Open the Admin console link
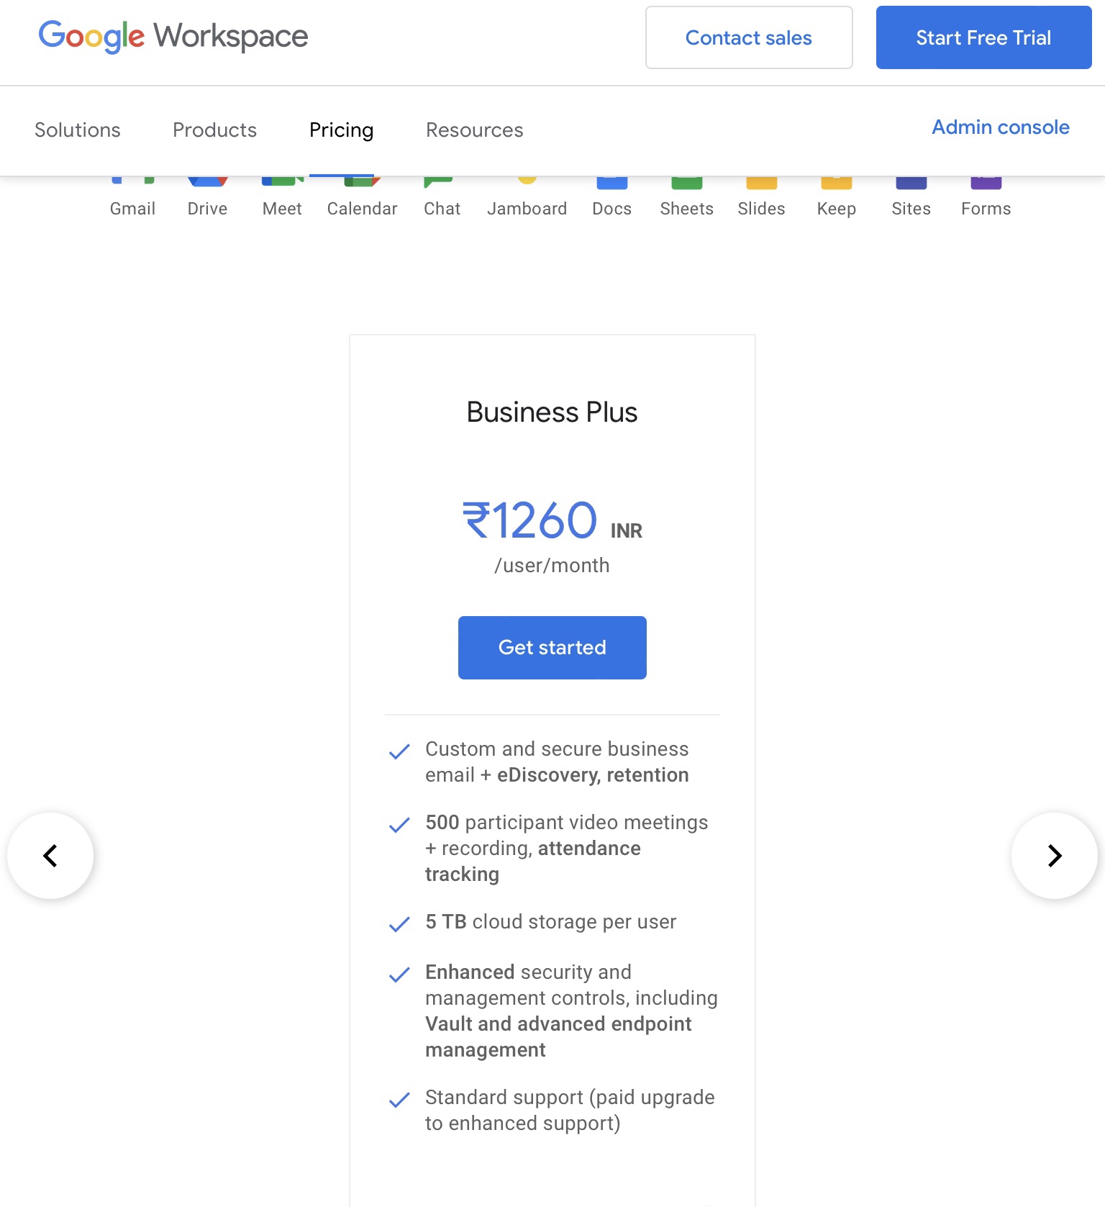1105x1207 pixels. (x=1000, y=127)
